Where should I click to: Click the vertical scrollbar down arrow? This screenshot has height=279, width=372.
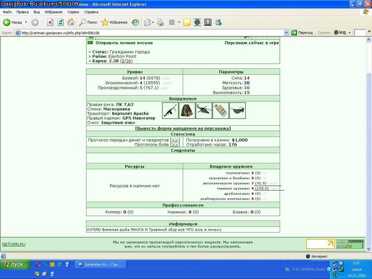tap(369, 249)
